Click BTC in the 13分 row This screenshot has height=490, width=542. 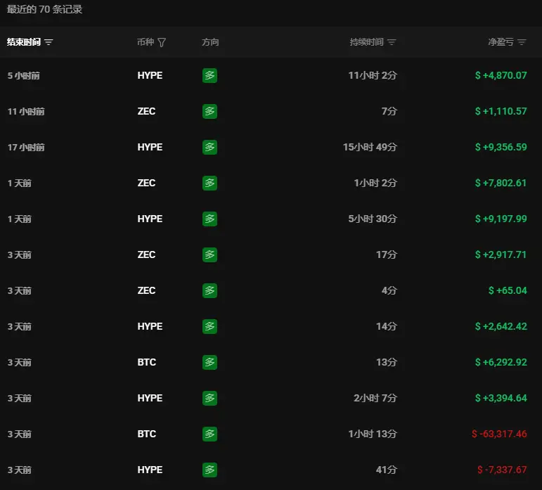pyautogui.click(x=146, y=362)
